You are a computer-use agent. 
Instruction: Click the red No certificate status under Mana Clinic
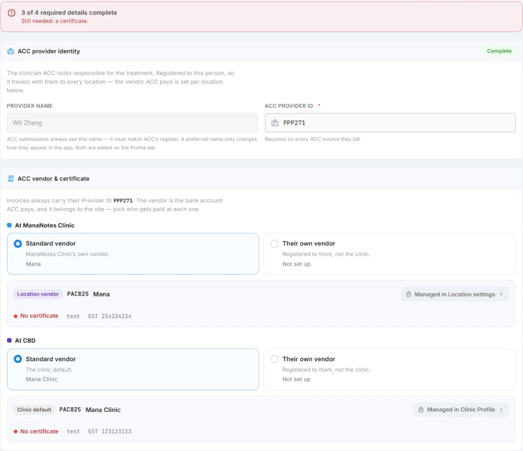point(36,431)
